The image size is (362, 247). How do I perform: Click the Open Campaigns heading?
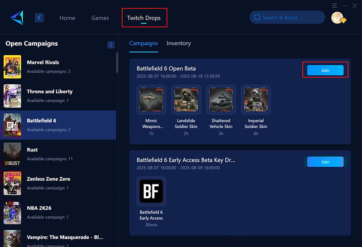pyautogui.click(x=32, y=44)
